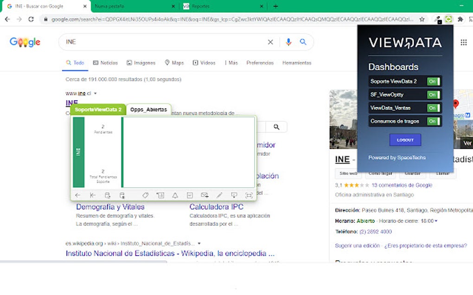Click the back arrow in the ViewData widget toolbar
Screen dimensions: 473x295
tap(77, 195)
